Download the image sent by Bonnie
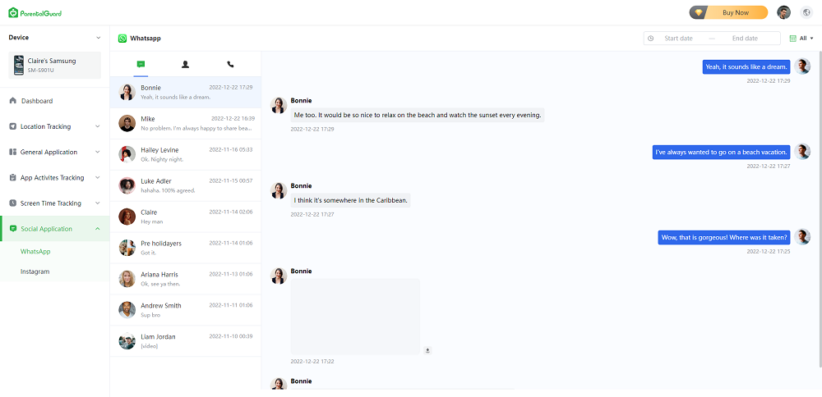 427,350
